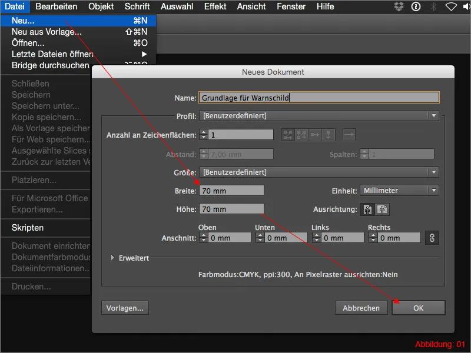The height and width of the screenshot is (353, 471).
Task: Click the Unten bleed value field
Action: [x=286, y=238]
